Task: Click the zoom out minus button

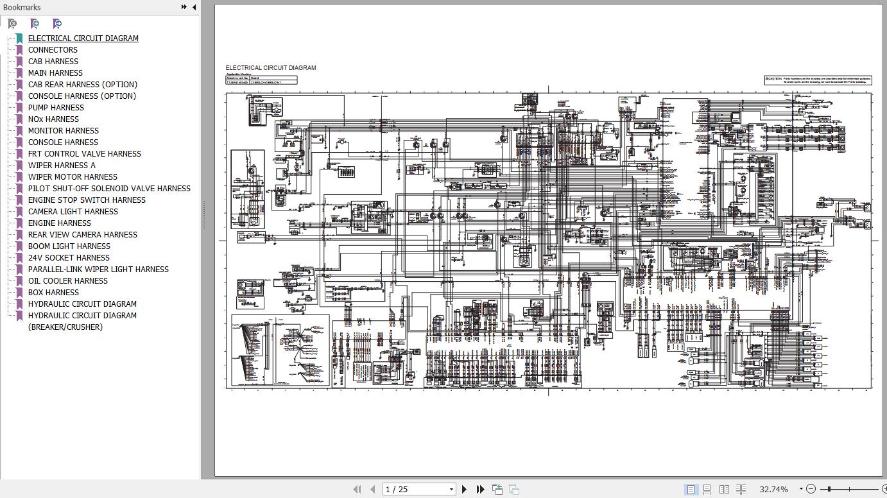Action: click(811, 489)
